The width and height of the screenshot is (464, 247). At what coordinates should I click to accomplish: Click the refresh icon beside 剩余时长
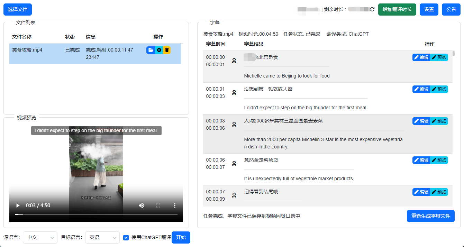[372, 9]
